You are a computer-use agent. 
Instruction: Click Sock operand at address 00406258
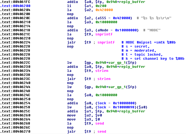[102, 107]
